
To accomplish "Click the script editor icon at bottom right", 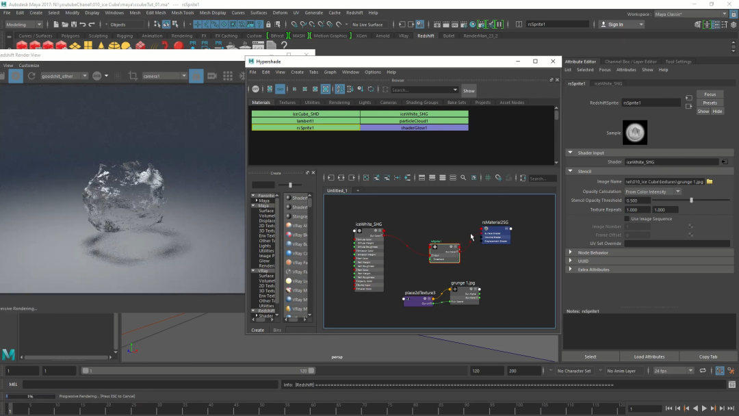I will tap(731, 385).
